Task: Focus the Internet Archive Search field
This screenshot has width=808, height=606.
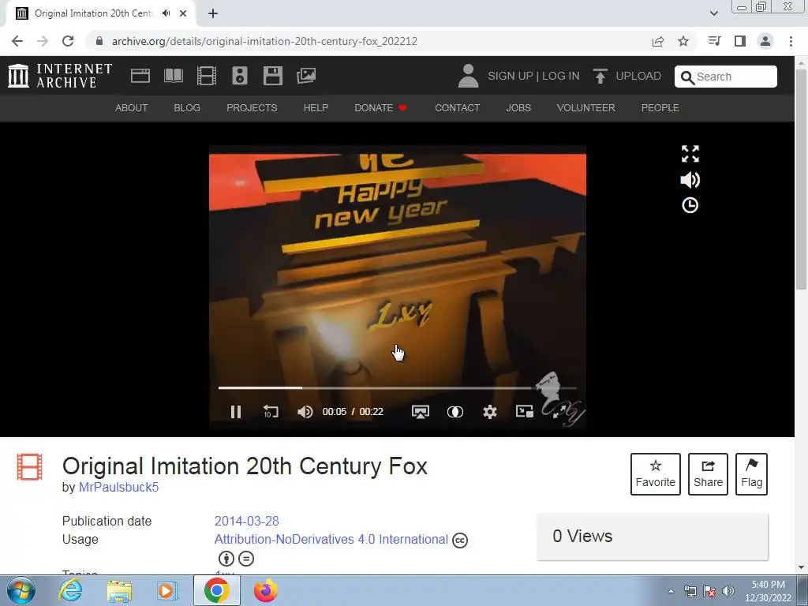Action: coord(726,77)
